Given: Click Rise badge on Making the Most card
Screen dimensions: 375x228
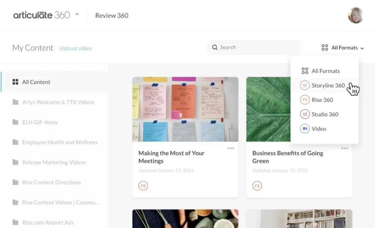Looking at the screenshot, I should 143,186.
